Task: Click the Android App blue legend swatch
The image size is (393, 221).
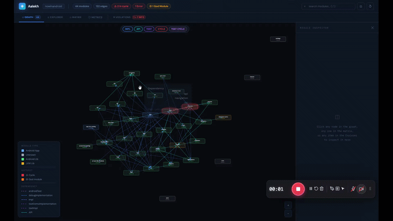Action: 23,150
